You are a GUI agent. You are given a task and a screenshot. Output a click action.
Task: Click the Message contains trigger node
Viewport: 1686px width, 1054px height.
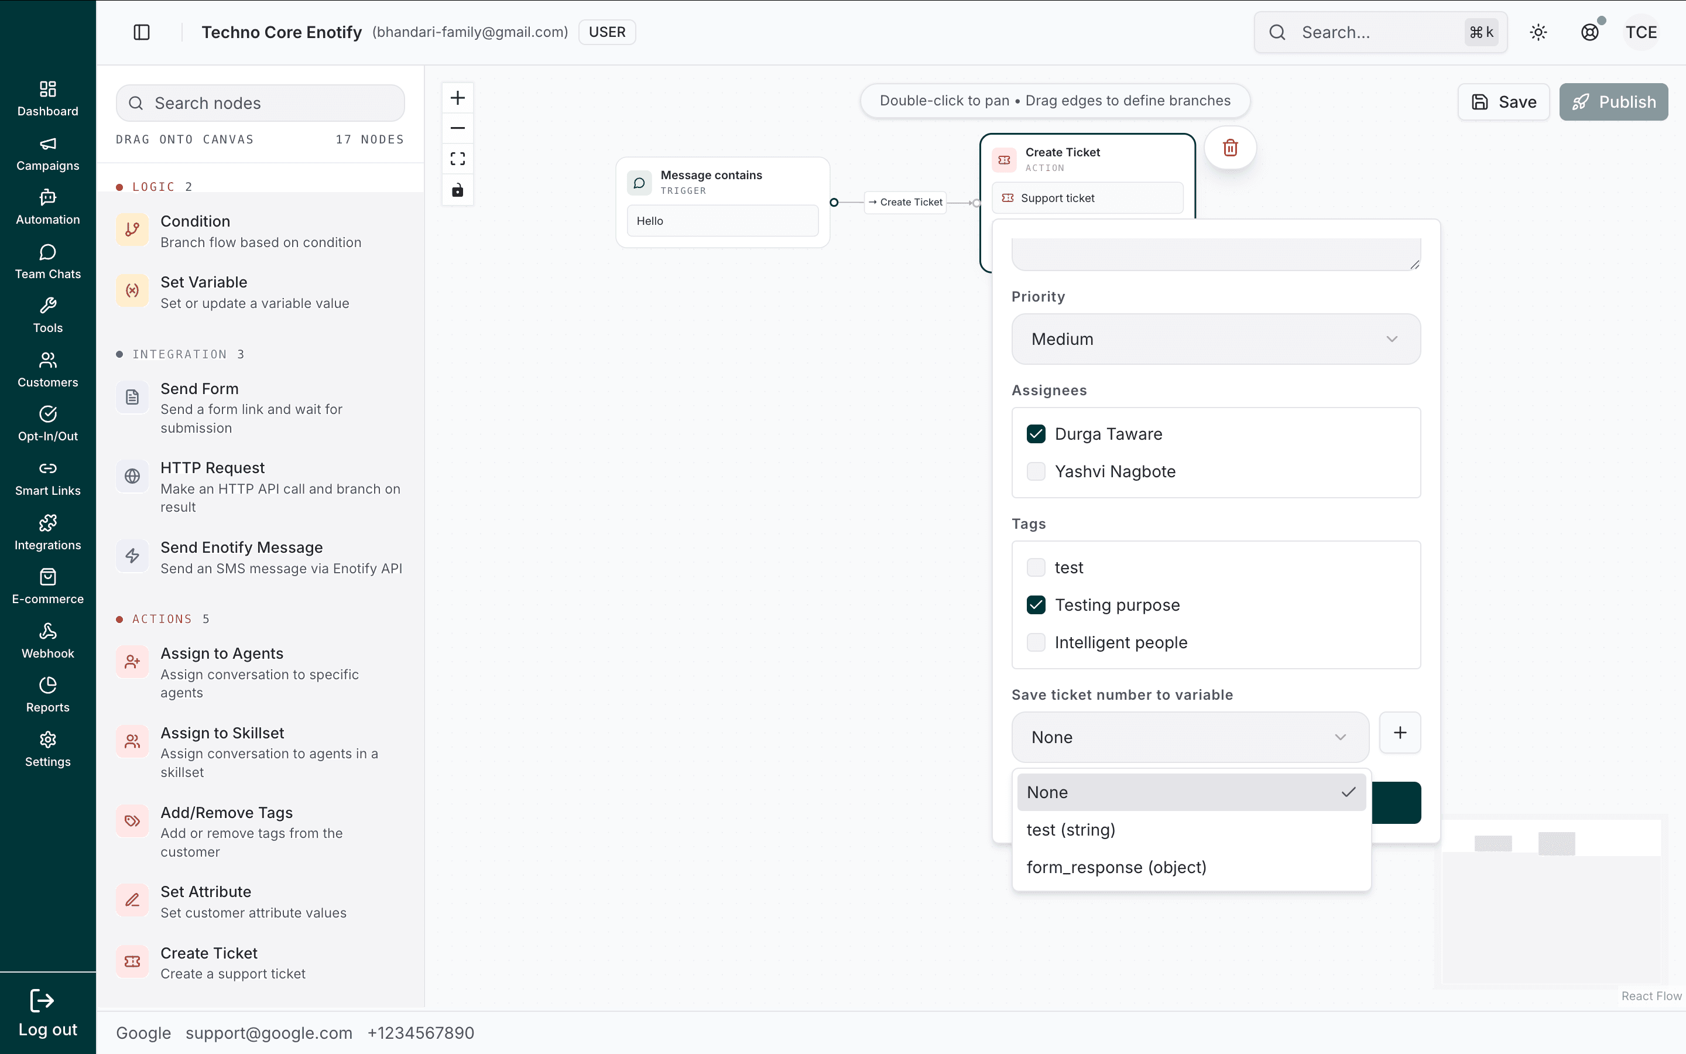point(722,202)
